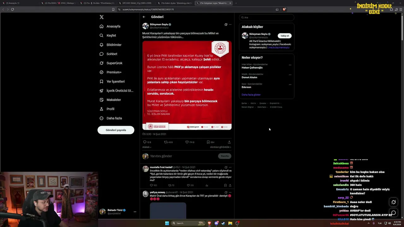
Task: Open the Windows Start menu
Action: (167, 223)
